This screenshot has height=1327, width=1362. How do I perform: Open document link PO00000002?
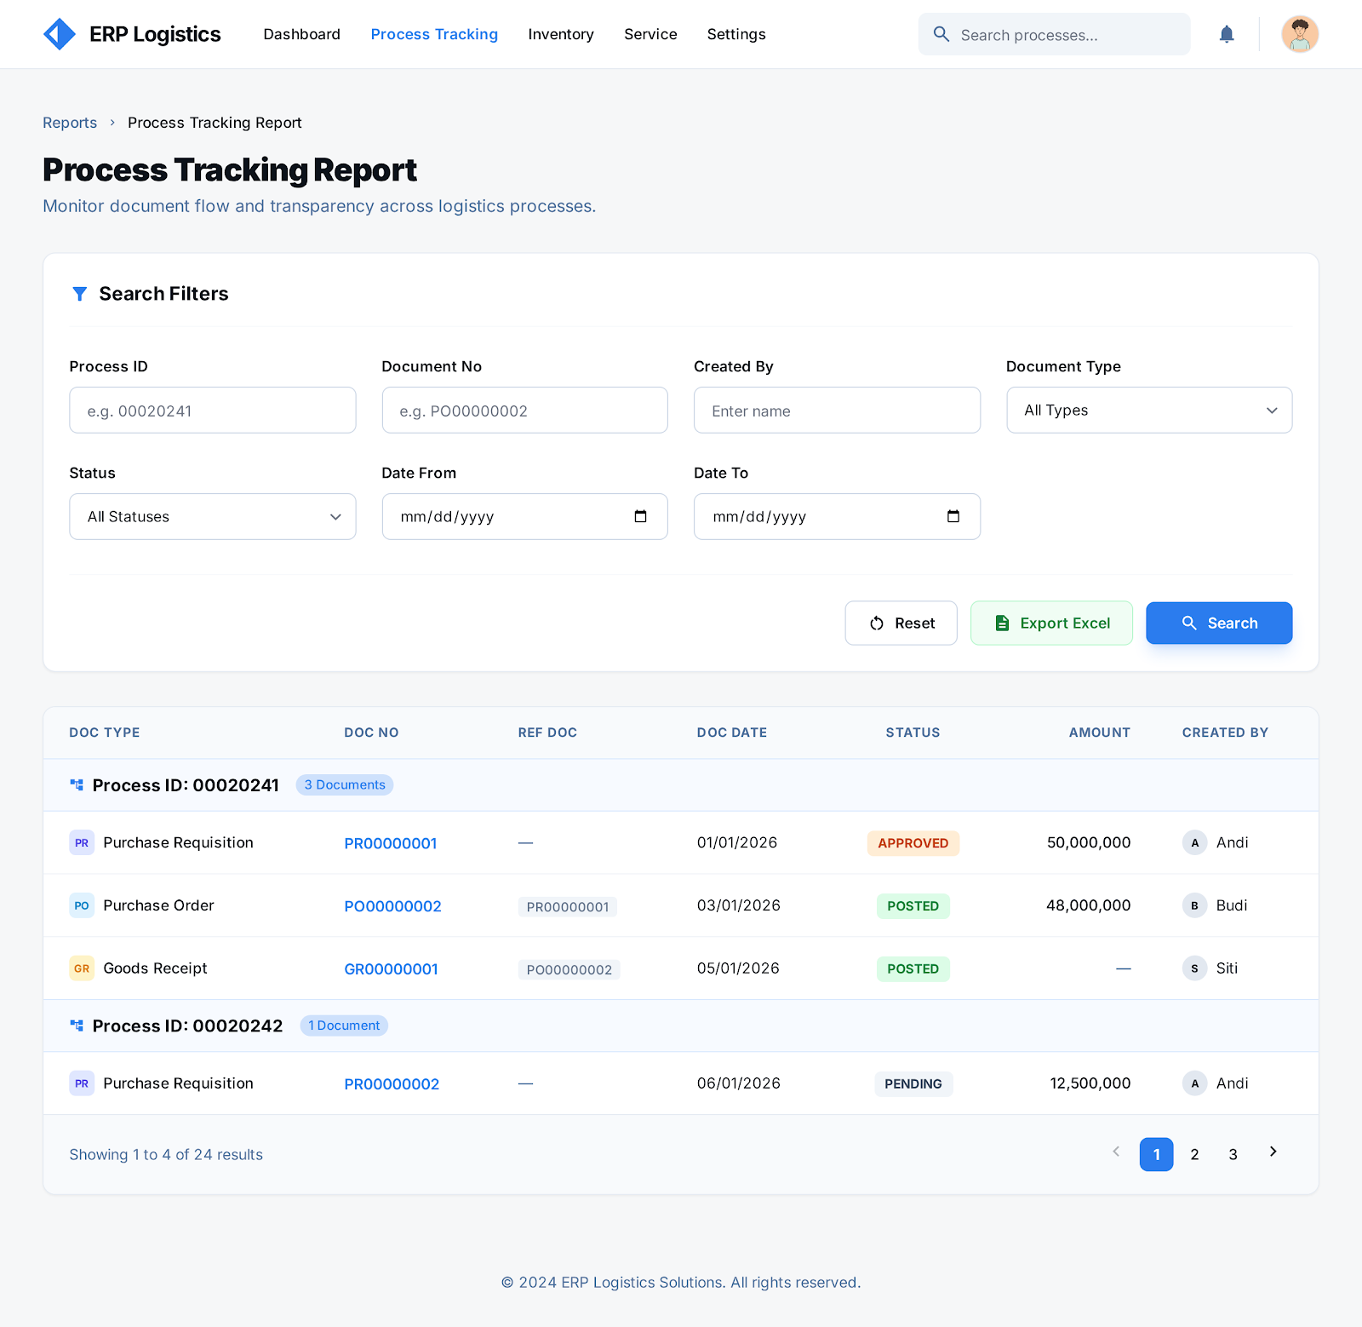pos(392,906)
